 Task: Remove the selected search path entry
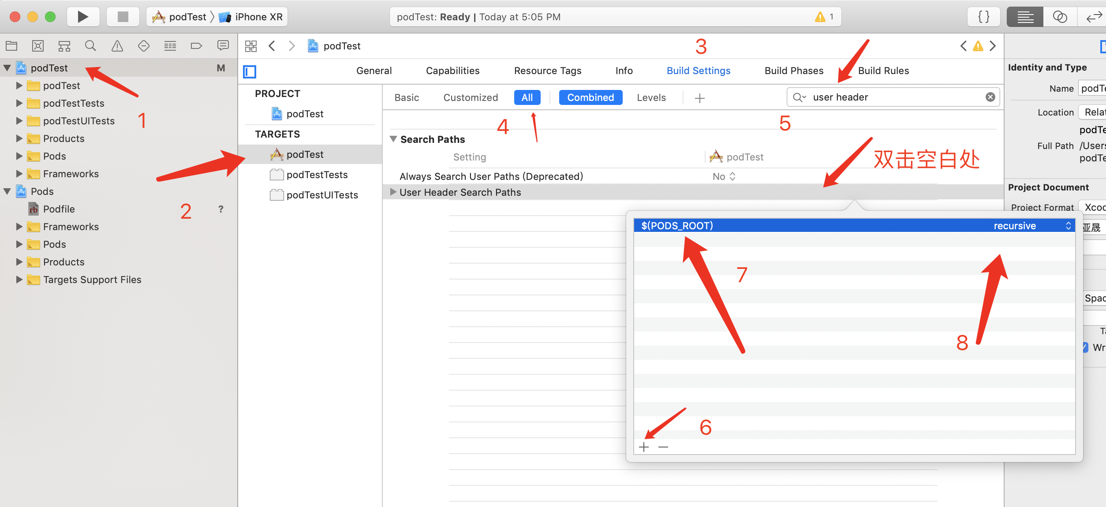[663, 447]
